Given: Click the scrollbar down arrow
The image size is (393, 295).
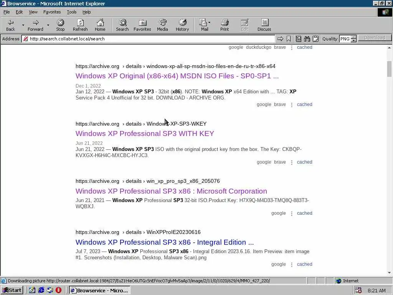Looking at the screenshot, I should click(x=389, y=273).
